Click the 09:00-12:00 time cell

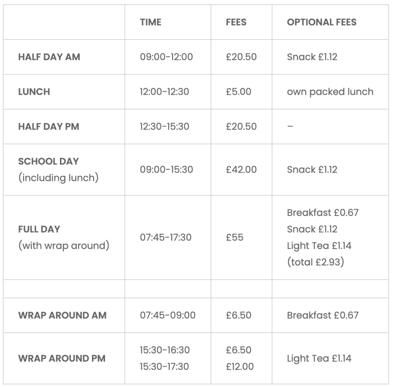166,57
